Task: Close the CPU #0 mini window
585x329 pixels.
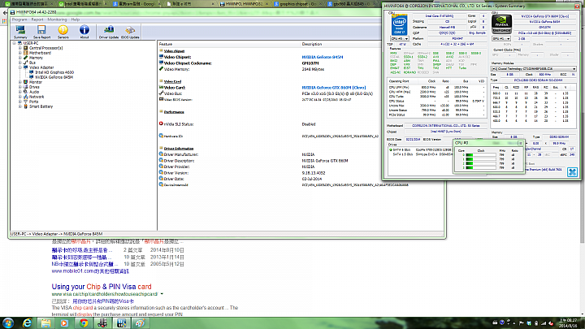Action: point(521,143)
